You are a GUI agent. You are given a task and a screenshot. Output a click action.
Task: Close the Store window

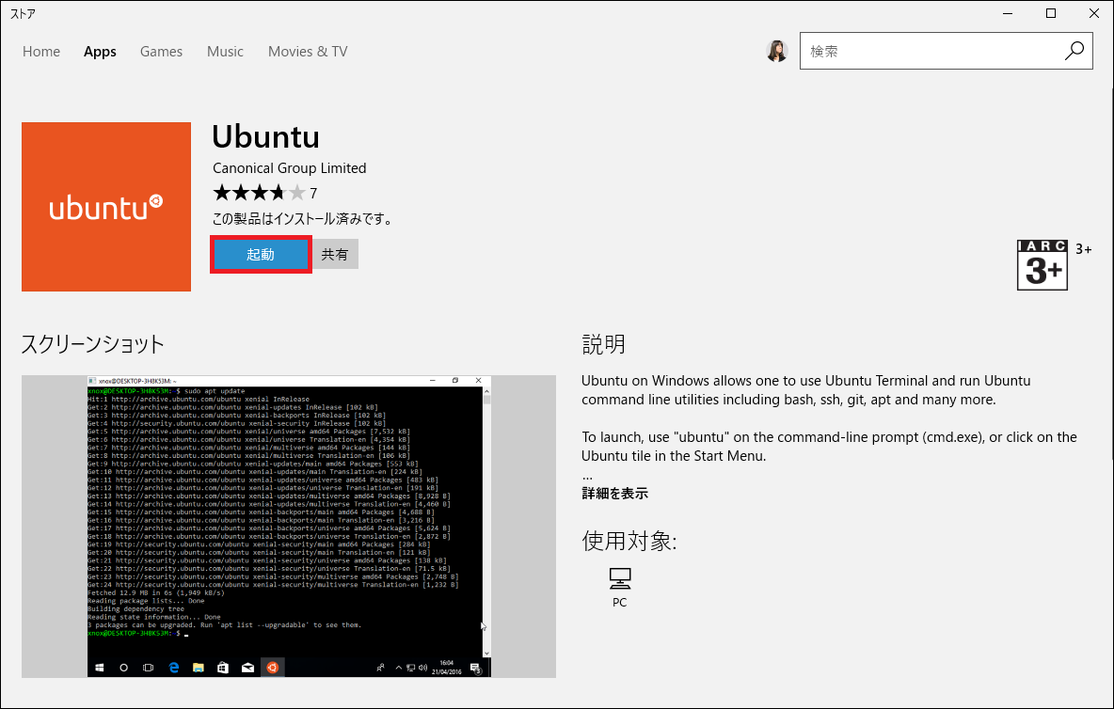[1093, 13]
